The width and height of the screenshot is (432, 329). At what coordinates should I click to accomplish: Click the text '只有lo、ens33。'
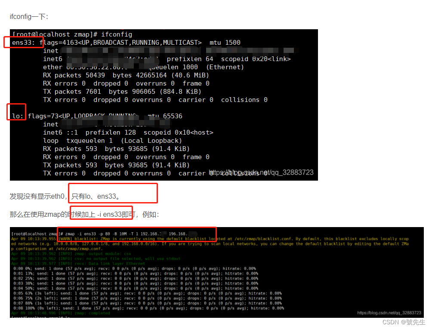point(96,196)
